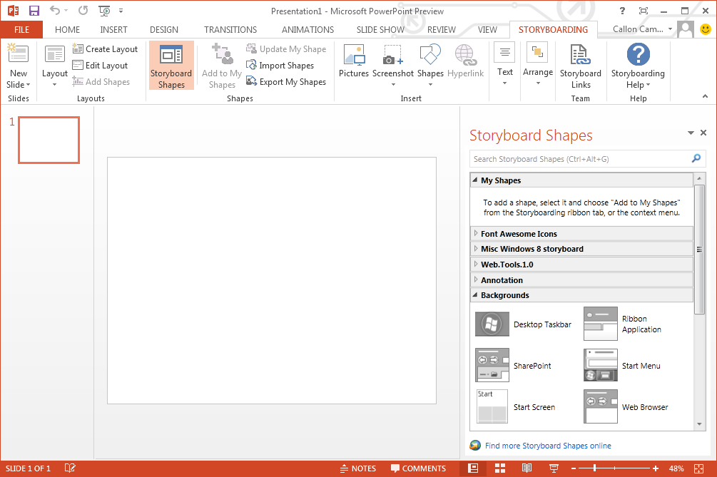
Task: Pick the SharePoint background shape
Action: [492, 366]
